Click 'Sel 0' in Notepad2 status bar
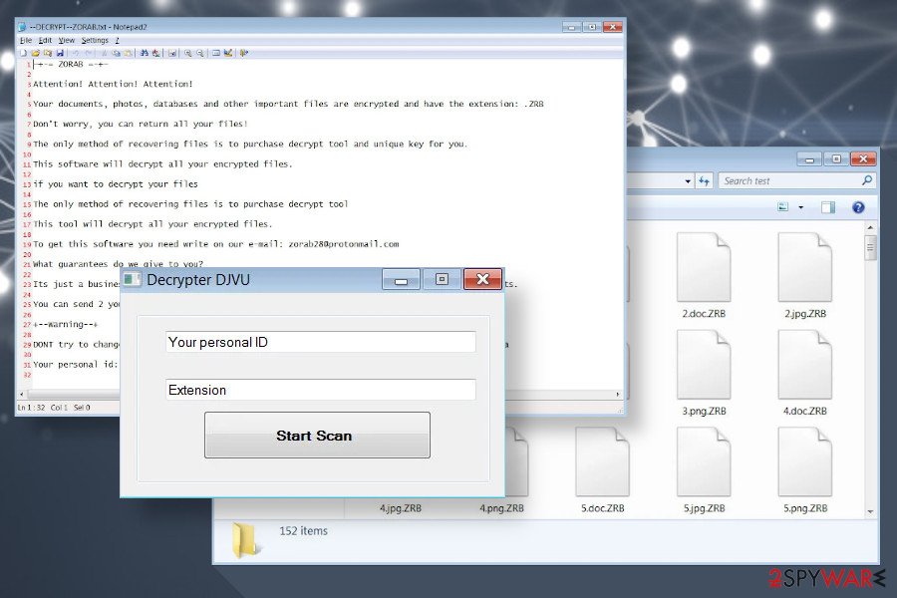 pos(82,408)
